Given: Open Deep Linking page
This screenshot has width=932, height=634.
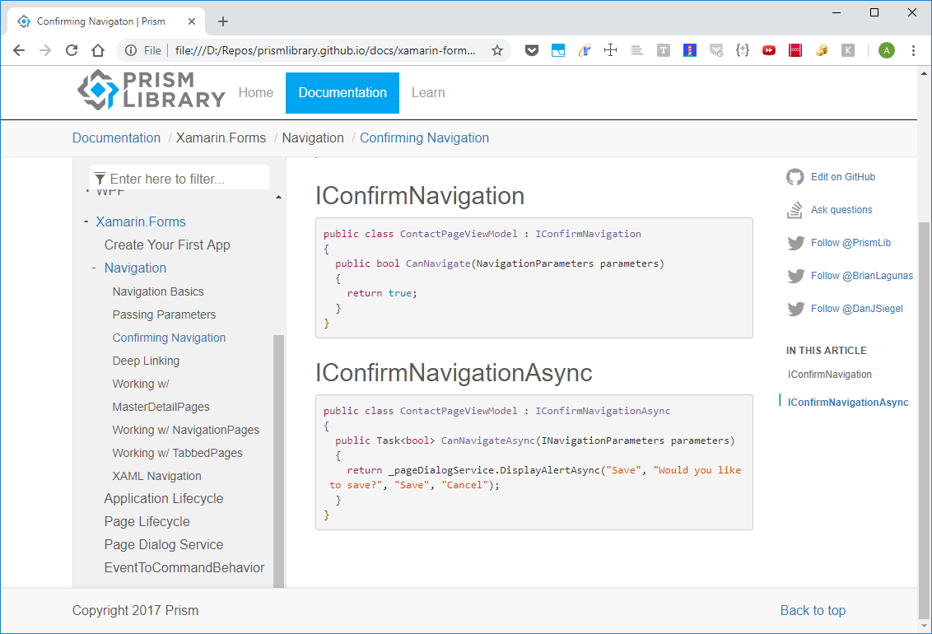Looking at the screenshot, I should point(146,361).
